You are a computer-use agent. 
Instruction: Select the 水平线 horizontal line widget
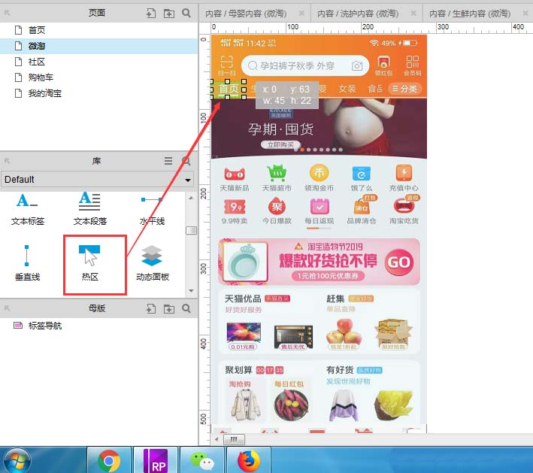pyautogui.click(x=152, y=210)
